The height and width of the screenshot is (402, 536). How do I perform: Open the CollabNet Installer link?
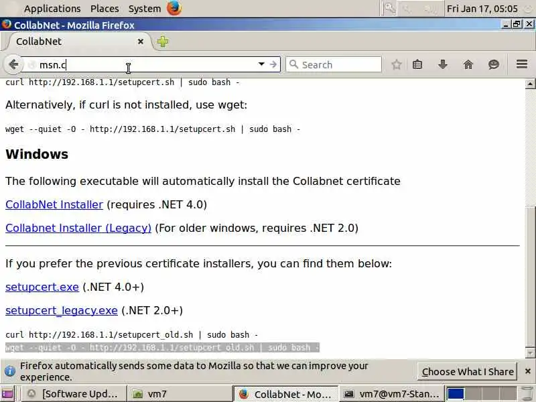[54, 204]
